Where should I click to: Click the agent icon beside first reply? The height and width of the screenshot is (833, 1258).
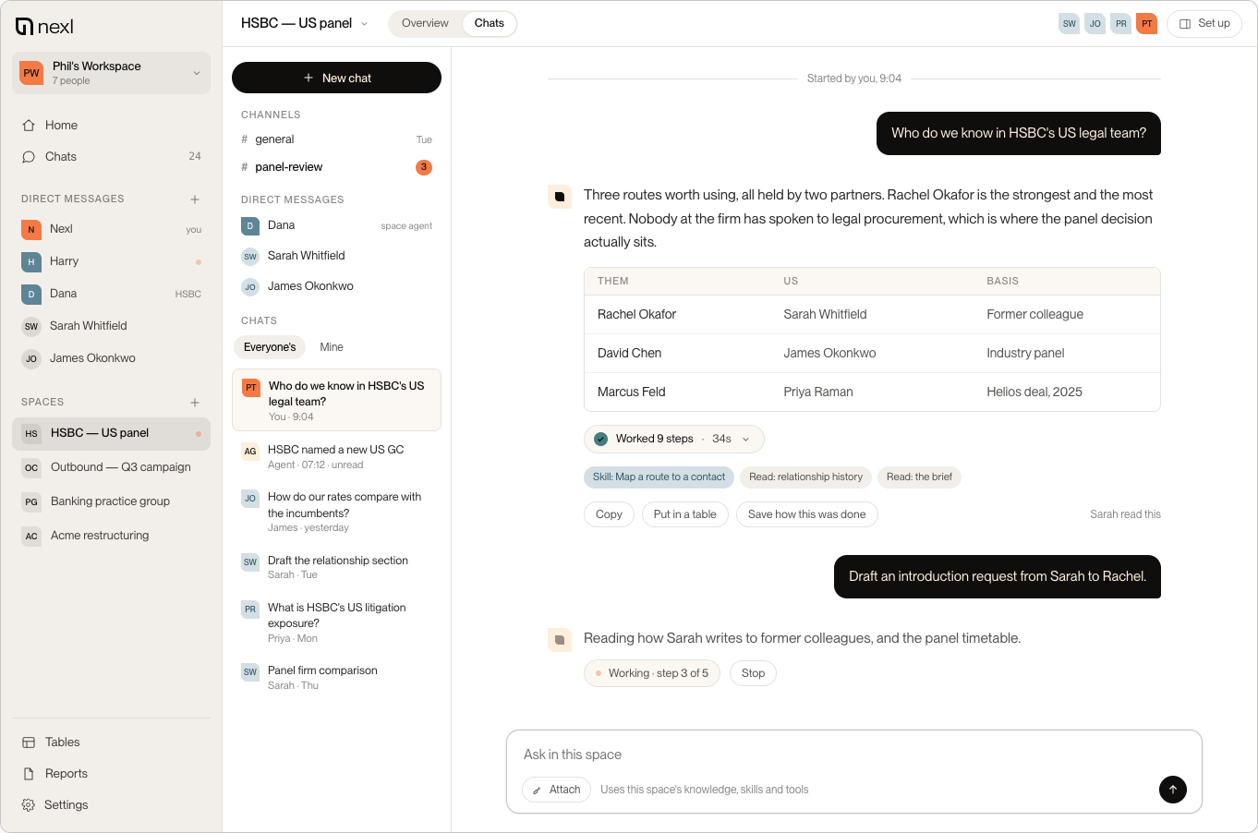(560, 197)
